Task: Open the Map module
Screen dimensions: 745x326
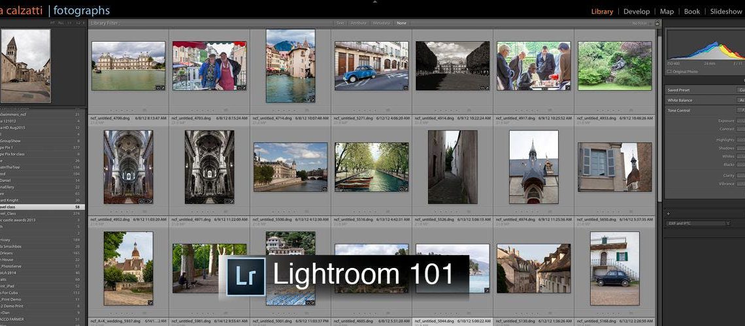Action: 667,11
